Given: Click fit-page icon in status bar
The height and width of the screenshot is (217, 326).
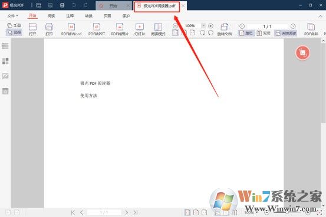Looking at the screenshot, I should point(196,212).
